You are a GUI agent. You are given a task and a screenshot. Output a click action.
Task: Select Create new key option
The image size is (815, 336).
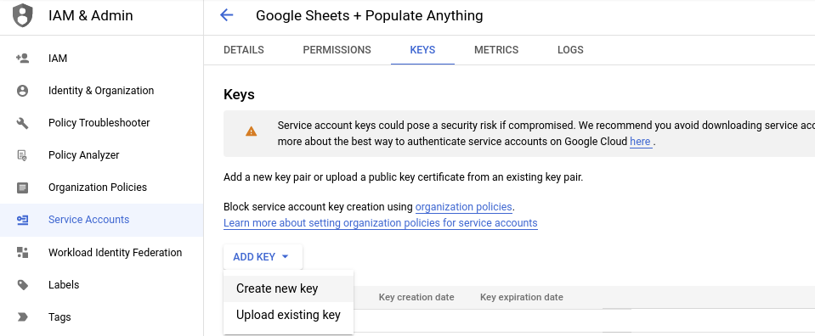point(288,288)
